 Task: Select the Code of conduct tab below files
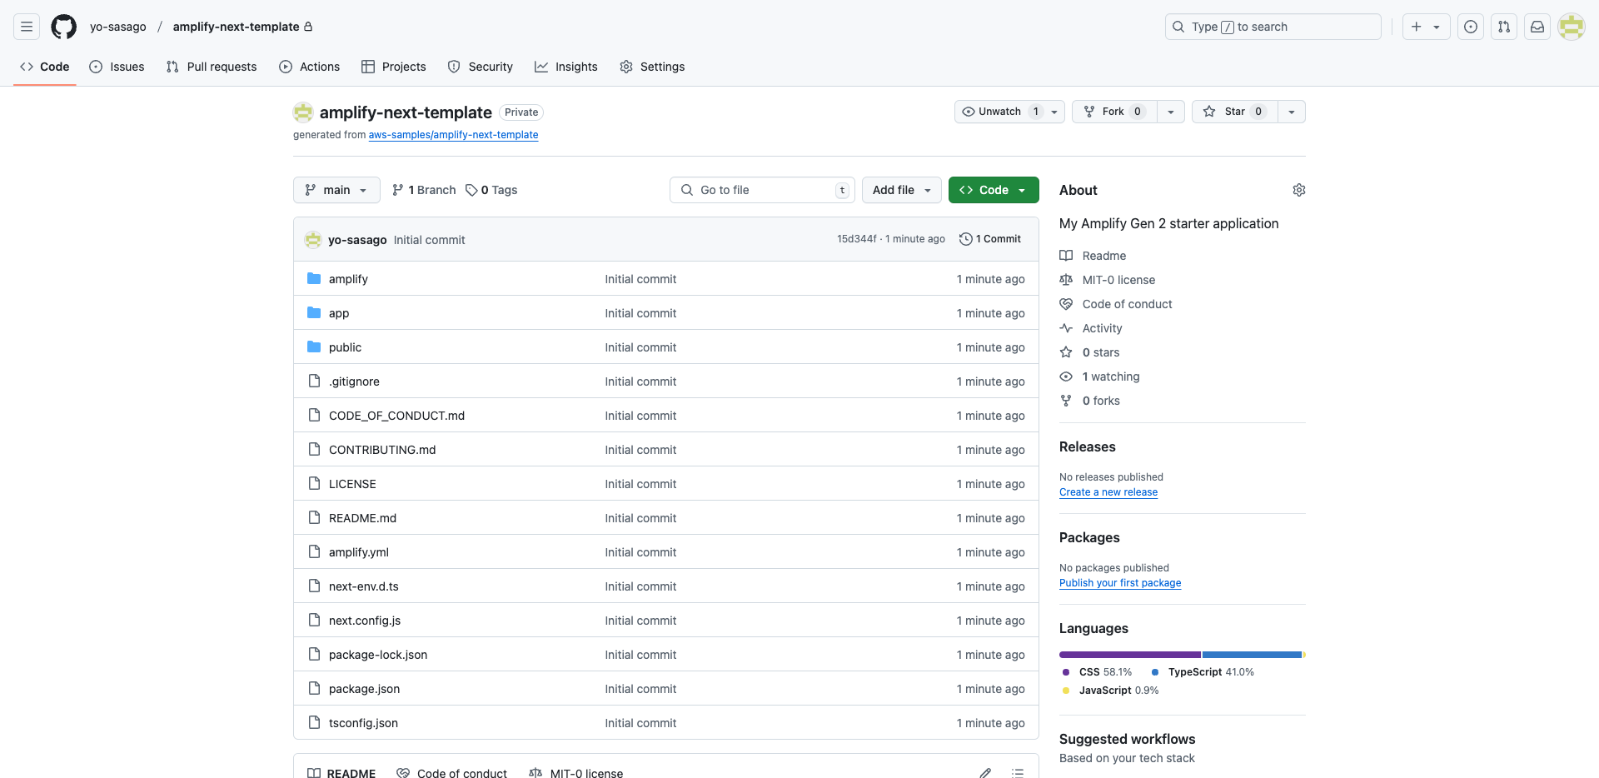tap(452, 773)
